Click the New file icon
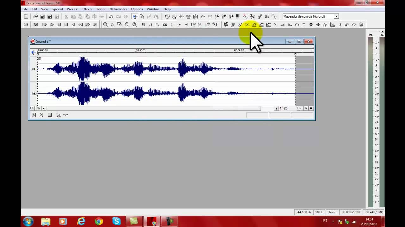Screen dimensions: 405x227 coord(26,16)
